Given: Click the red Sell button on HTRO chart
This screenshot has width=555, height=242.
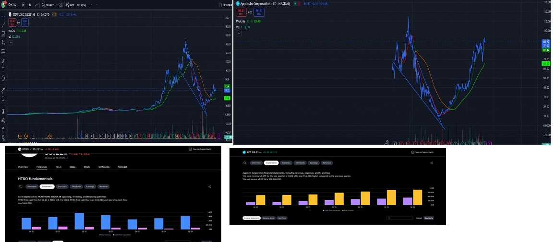Looking at the screenshot, I should pos(12,22).
